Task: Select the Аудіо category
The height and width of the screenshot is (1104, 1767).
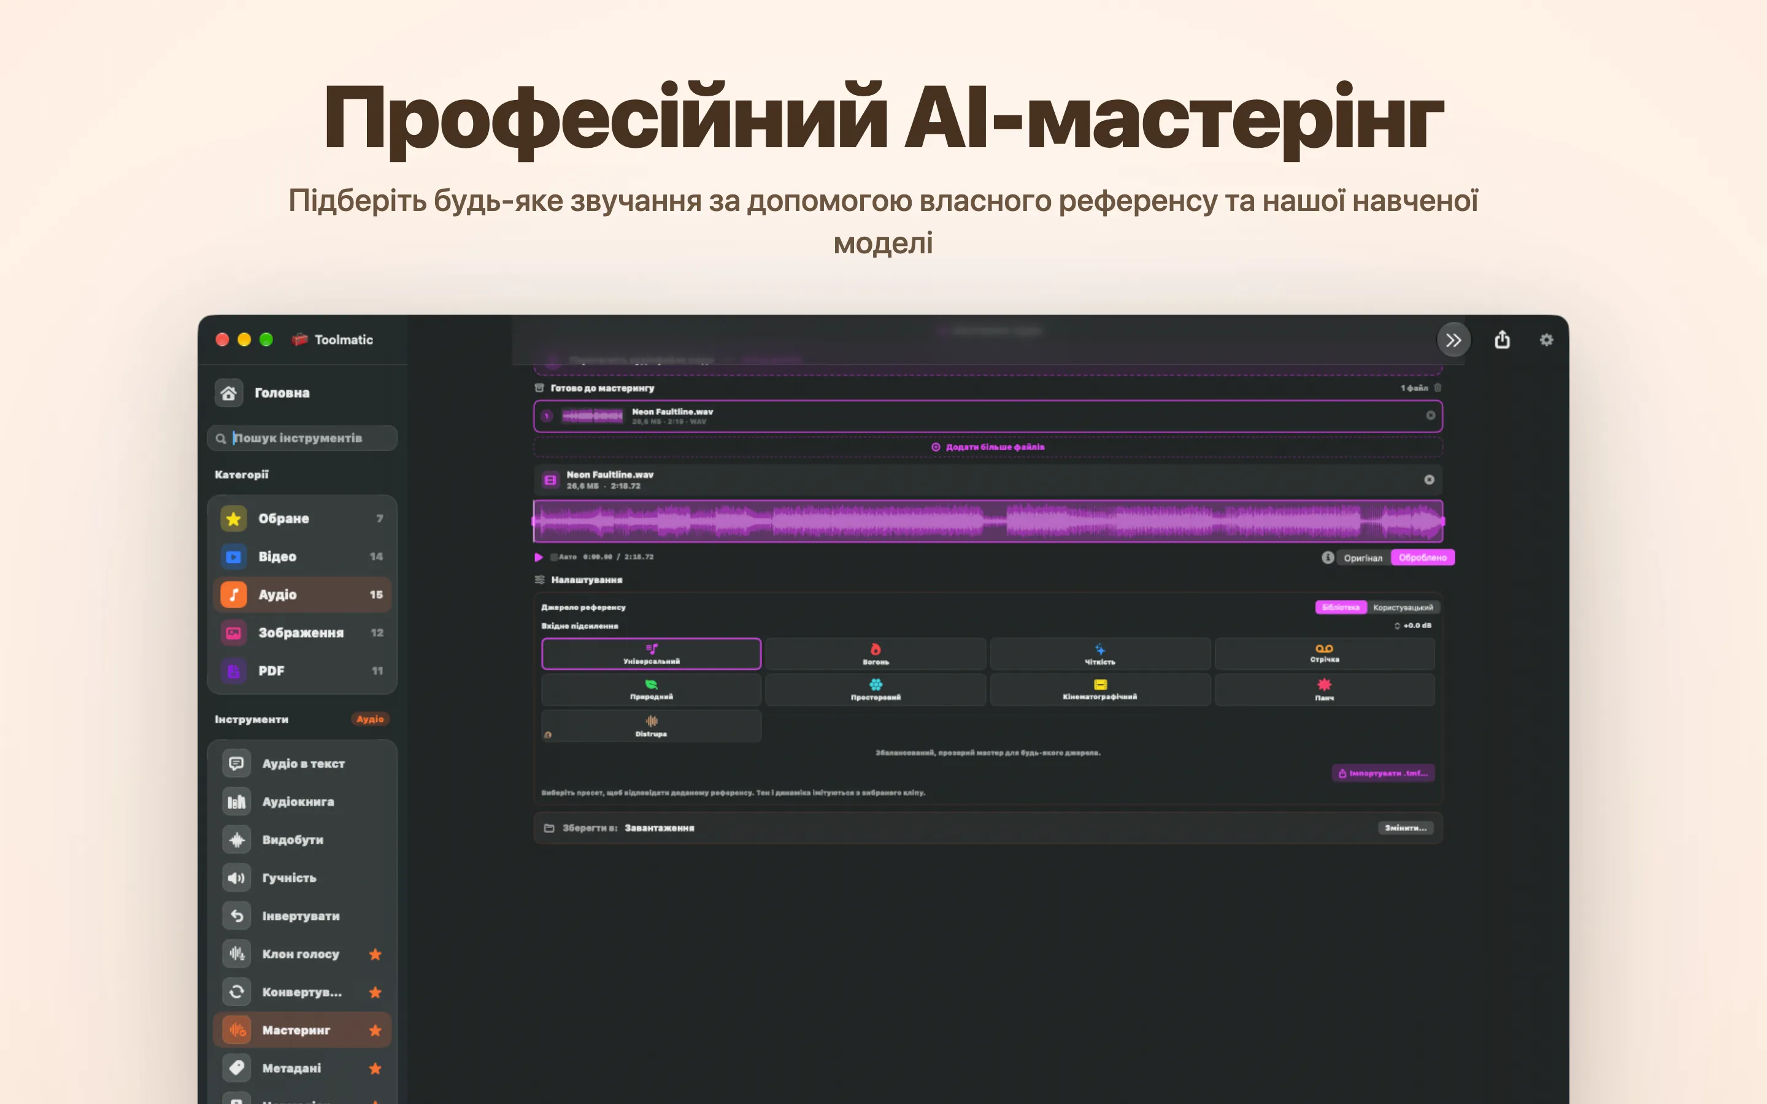Action: [302, 594]
